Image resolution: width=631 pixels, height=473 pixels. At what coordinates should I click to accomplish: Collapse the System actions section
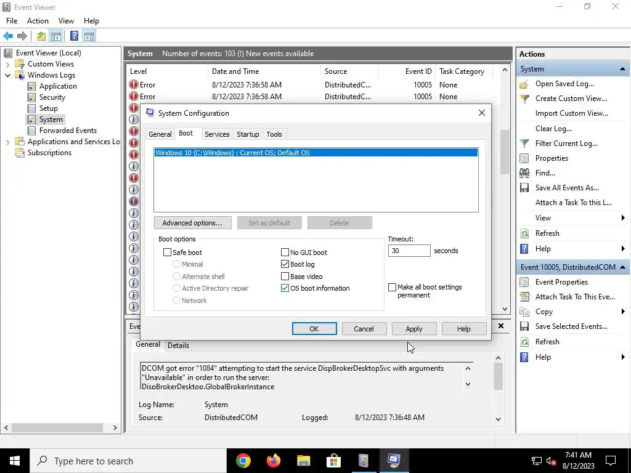click(622, 69)
